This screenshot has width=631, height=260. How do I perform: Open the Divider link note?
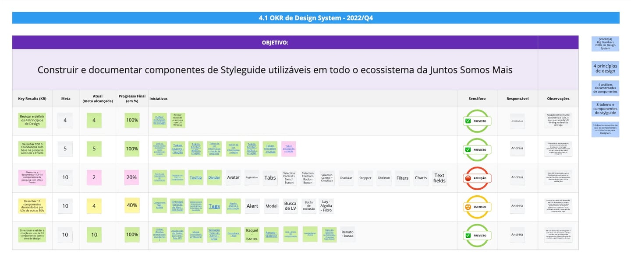tap(214, 177)
